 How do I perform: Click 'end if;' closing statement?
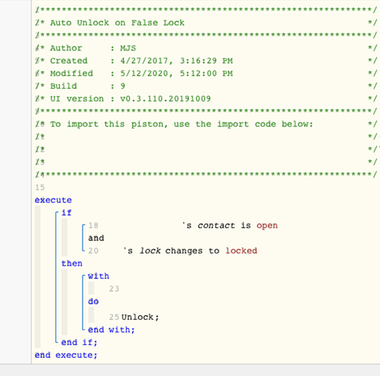[79, 342]
